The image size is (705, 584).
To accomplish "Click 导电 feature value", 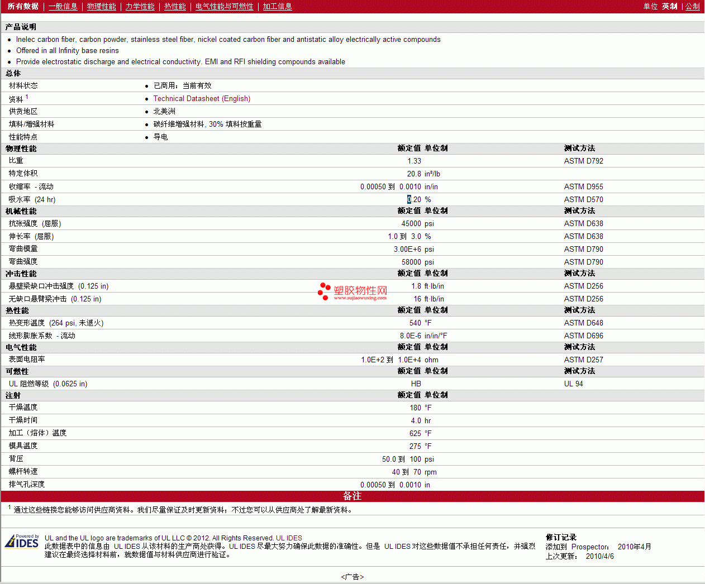I will [161, 137].
